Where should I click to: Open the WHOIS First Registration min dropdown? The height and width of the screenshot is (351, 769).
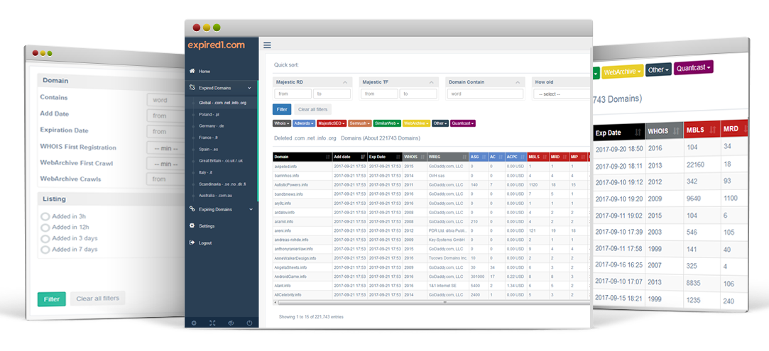(165, 147)
